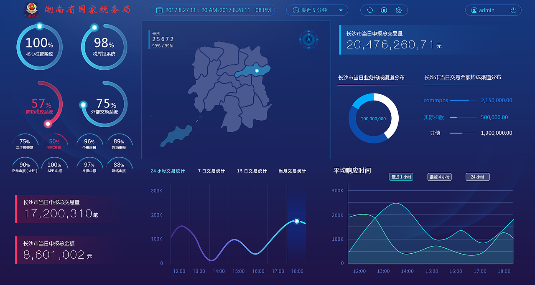This screenshot has width=535, height=285.
Task: Select 长沙市当日交易金额构成渠道分布 tab
Action: click(463, 78)
